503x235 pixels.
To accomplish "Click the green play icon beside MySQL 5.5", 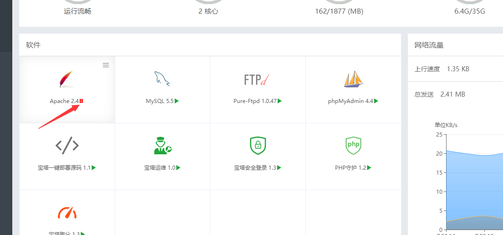I will point(177,101).
